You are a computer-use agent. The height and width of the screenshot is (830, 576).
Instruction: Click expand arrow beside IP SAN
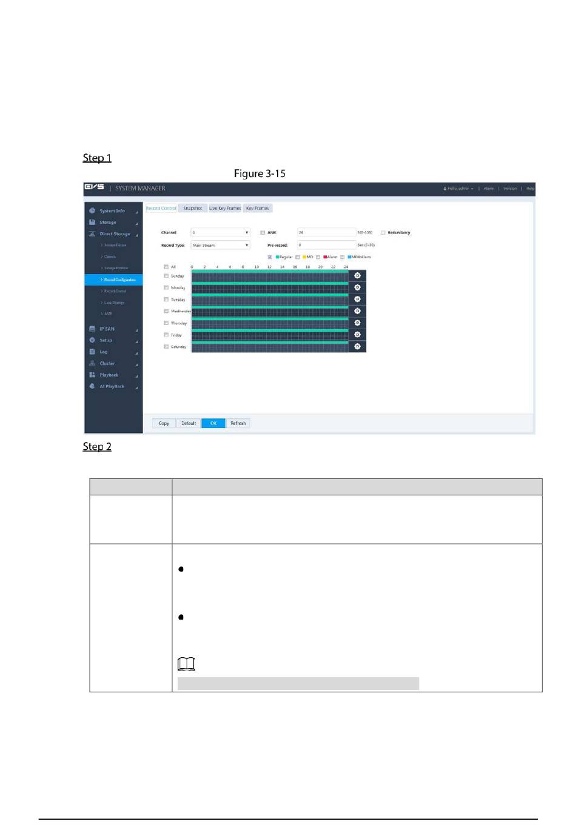click(137, 330)
